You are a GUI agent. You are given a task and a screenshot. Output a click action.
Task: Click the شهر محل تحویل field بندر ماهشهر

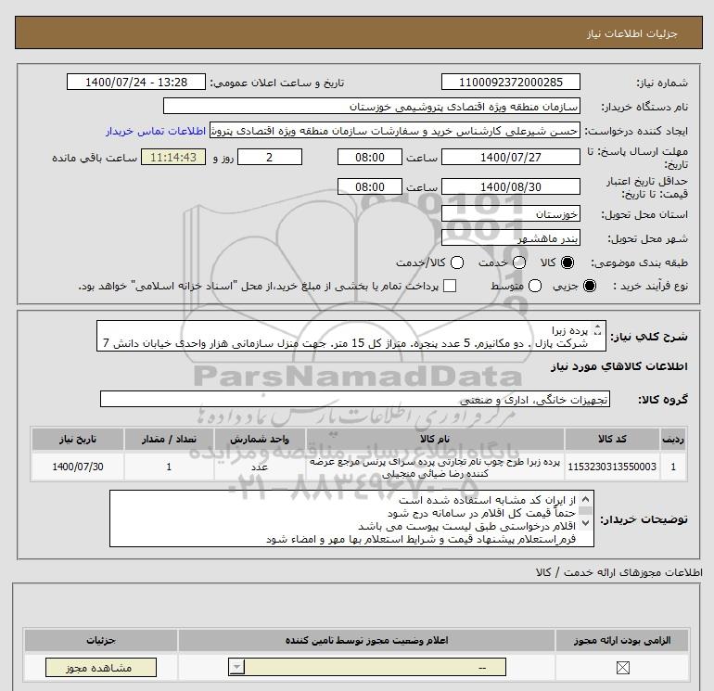[510, 237]
